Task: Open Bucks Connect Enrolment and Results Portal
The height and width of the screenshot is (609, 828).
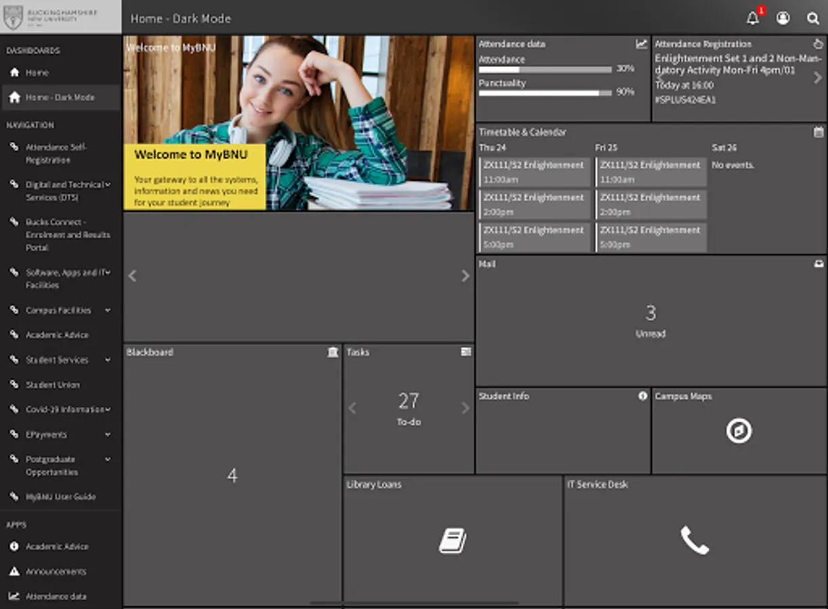Action: (x=68, y=235)
